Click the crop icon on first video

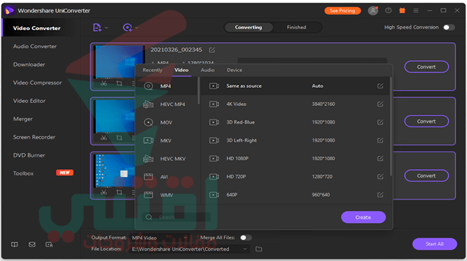coord(119,83)
